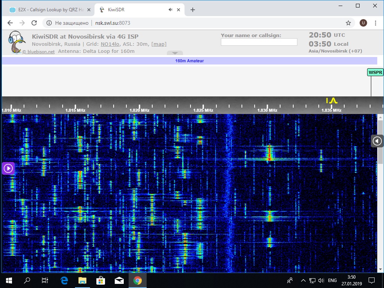This screenshot has height=288, width=384.
Task: Click the WSPR frequency label
Action: tap(375, 72)
